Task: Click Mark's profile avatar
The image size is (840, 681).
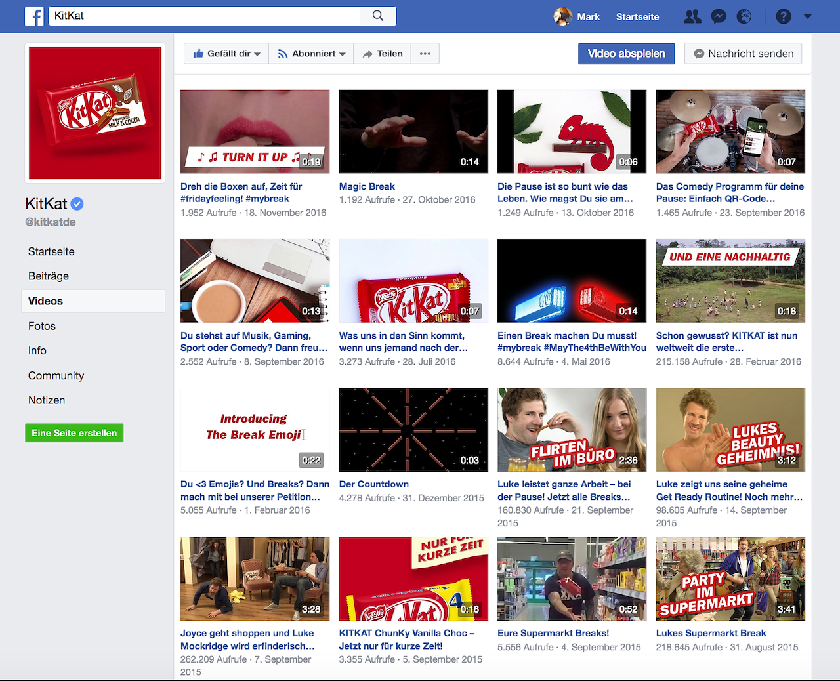Action: 563,16
